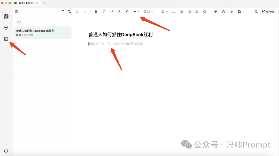Switch to the 普通人如何抓… tab
This screenshot has width=279, height=156.
point(27,3)
